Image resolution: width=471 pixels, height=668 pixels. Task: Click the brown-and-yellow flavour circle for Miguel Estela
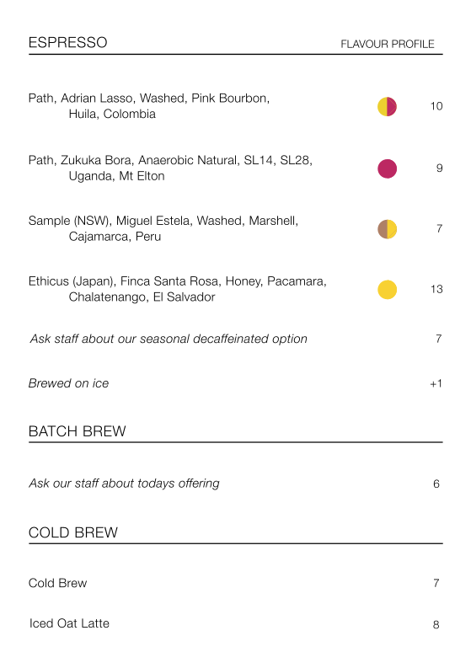[x=387, y=229]
